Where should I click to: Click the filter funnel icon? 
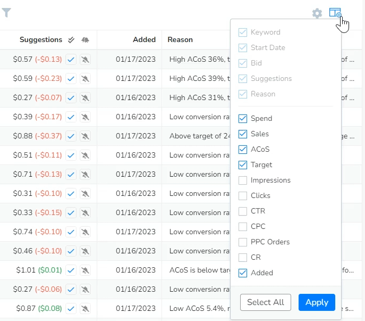[6, 13]
